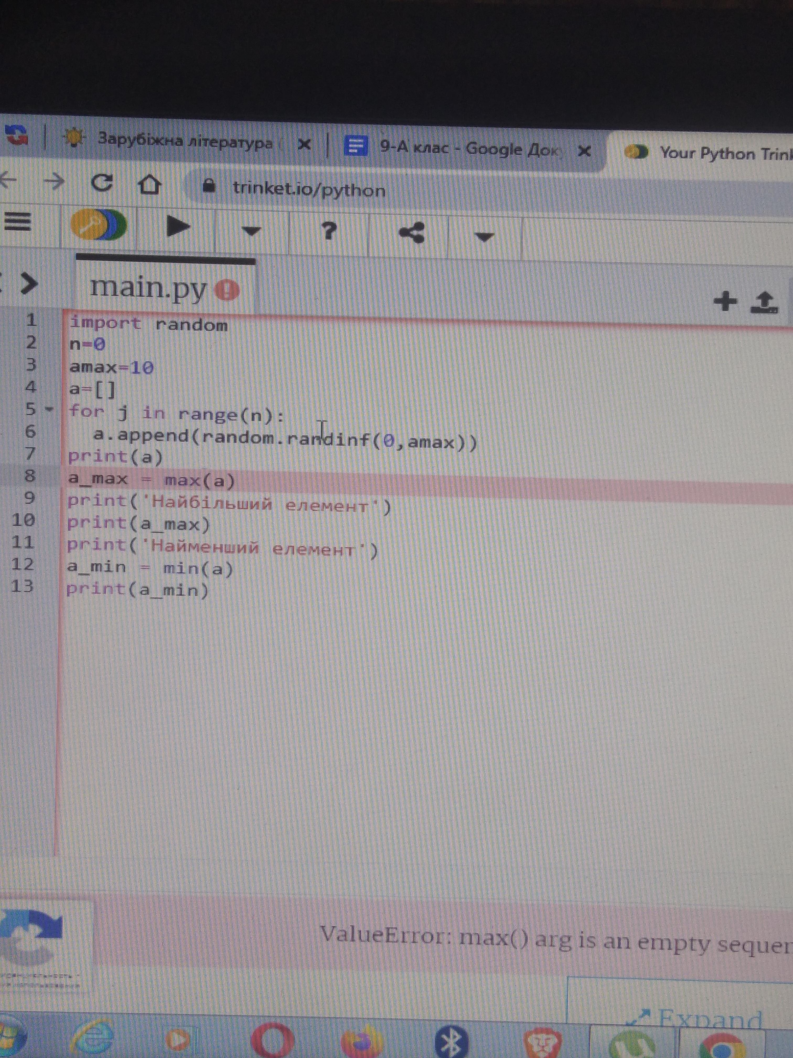
Task: Upload a file using the upload icon
Action: (764, 303)
